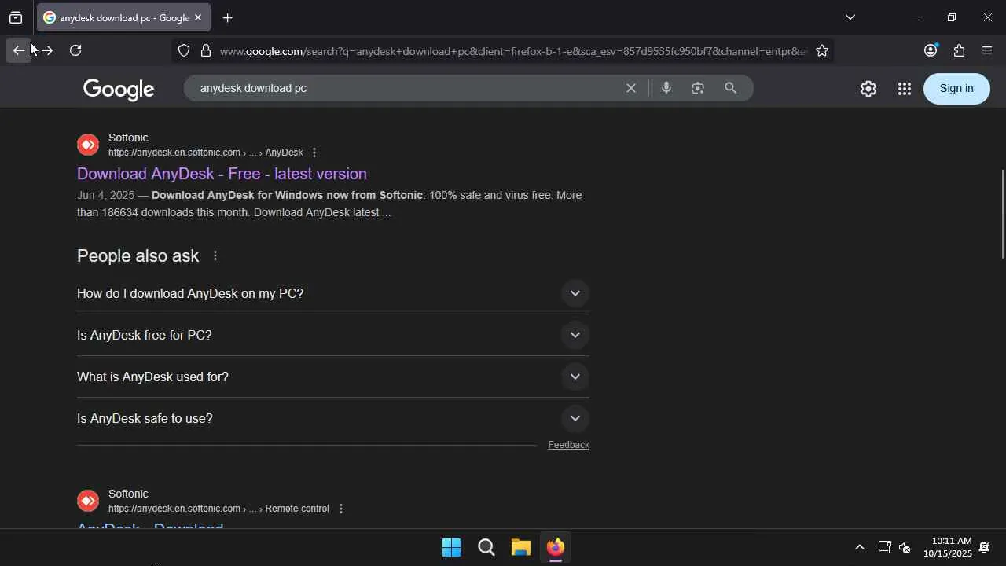Open Download AnyDesk - Free - latest version

click(222, 174)
